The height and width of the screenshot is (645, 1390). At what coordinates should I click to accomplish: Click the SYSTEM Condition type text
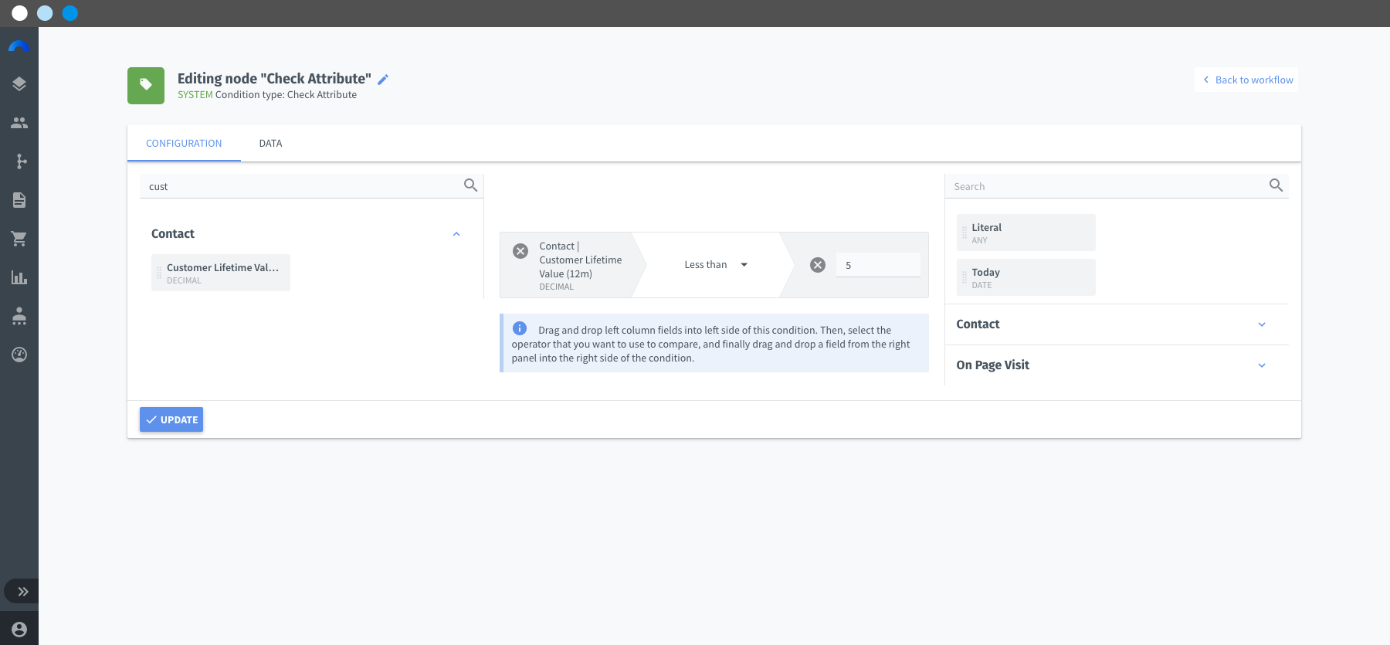[x=267, y=95]
